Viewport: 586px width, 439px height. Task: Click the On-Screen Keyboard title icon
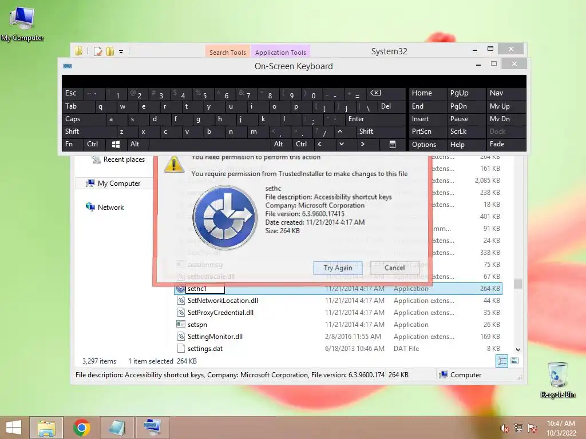pyautogui.click(x=68, y=66)
